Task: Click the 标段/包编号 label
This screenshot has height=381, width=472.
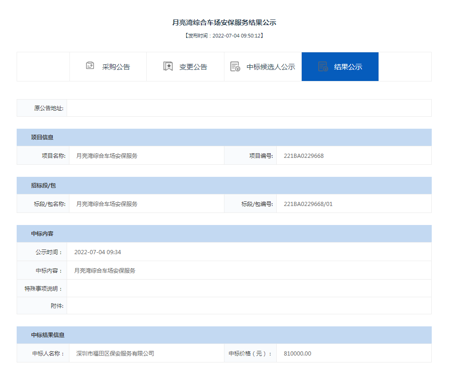Action: [x=257, y=204]
